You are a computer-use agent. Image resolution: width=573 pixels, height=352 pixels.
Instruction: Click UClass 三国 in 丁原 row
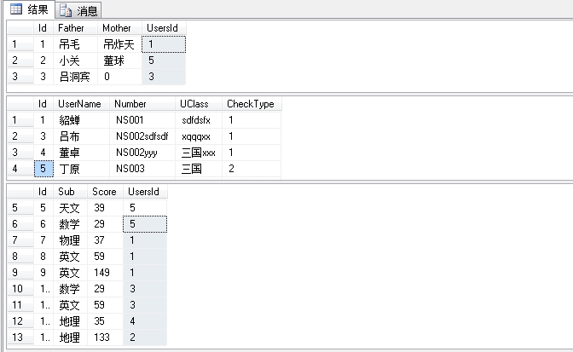199,169
